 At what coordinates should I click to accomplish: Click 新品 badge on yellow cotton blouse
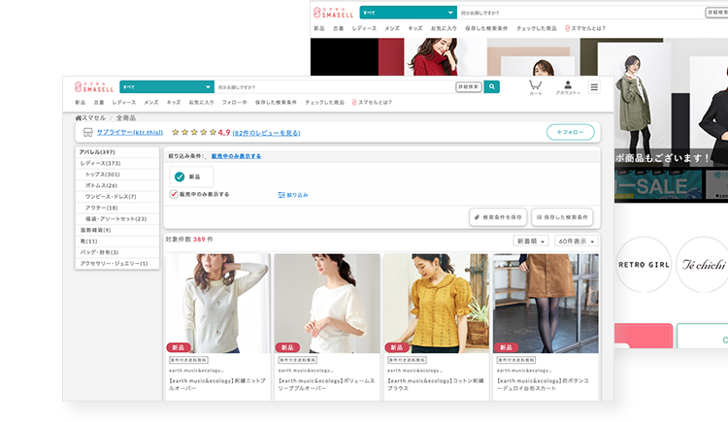pos(396,347)
